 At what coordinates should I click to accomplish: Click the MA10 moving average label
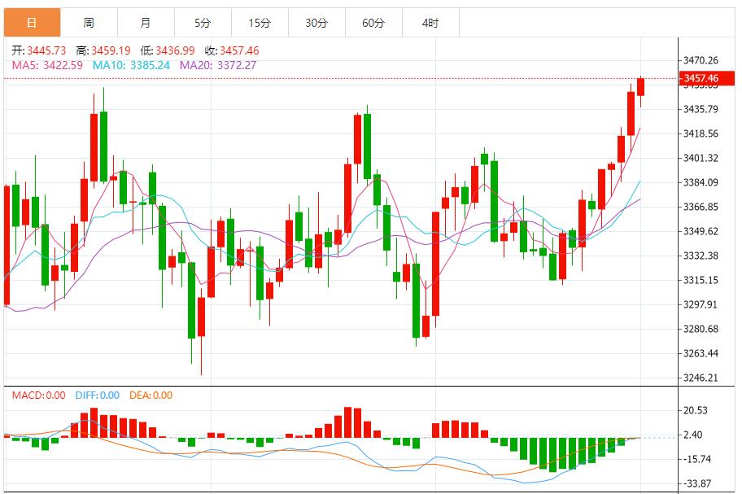click(x=130, y=65)
